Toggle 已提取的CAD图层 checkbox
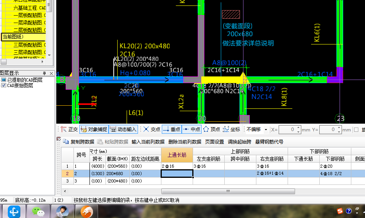Screen dimensions: 365x218 (4, 80)
